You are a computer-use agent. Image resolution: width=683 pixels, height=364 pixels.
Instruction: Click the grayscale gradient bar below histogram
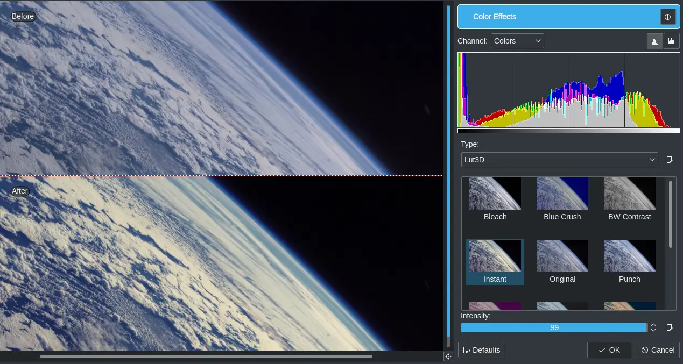[568, 131]
